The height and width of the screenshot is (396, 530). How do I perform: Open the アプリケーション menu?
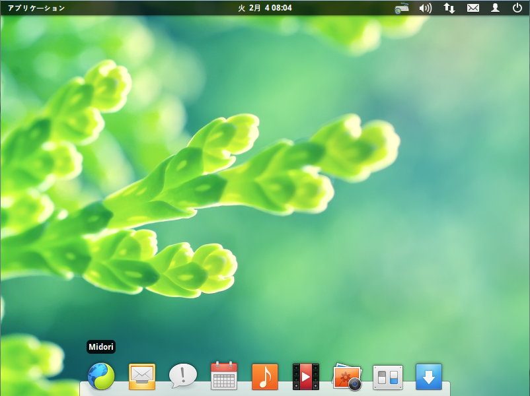(36, 8)
